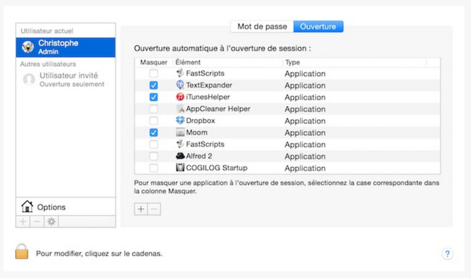Screen dimensions: 471x278
Task: Click FastScripts icon in the row above TextExpander
Action: pos(180,73)
